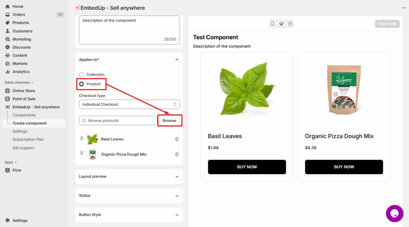Switch preview to mobile view icon
The image size is (409, 227).
pos(273,24)
